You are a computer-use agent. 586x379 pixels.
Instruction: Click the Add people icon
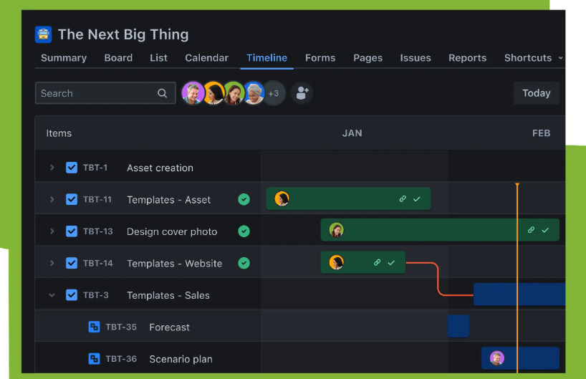pyautogui.click(x=302, y=93)
